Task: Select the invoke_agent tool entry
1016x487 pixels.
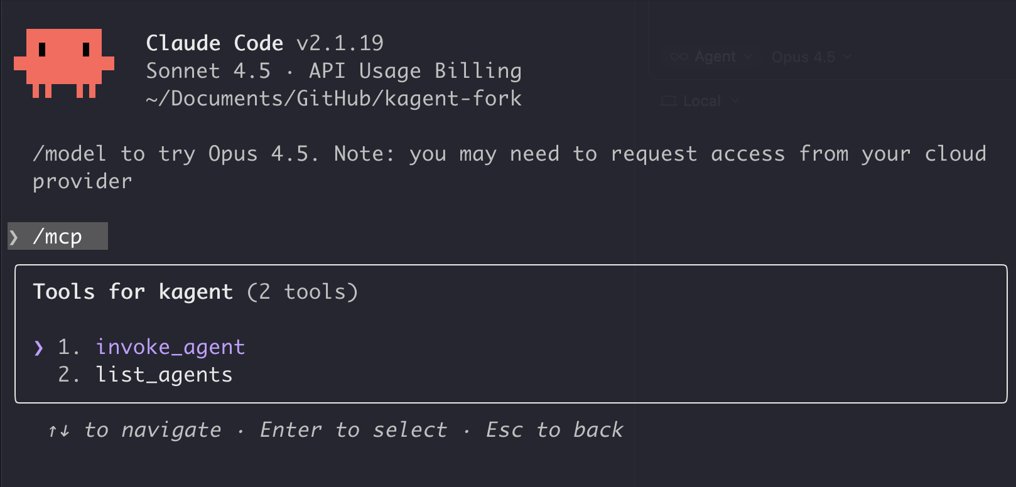Action: pyautogui.click(x=170, y=347)
